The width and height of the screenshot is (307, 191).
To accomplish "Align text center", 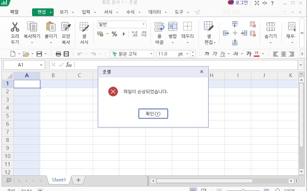I will point(284,54).
